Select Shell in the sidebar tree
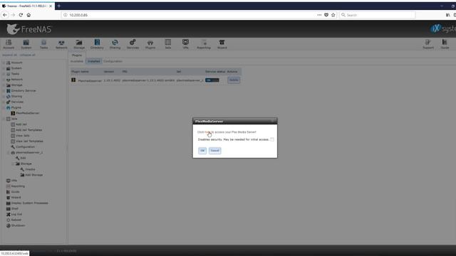 pos(15,208)
